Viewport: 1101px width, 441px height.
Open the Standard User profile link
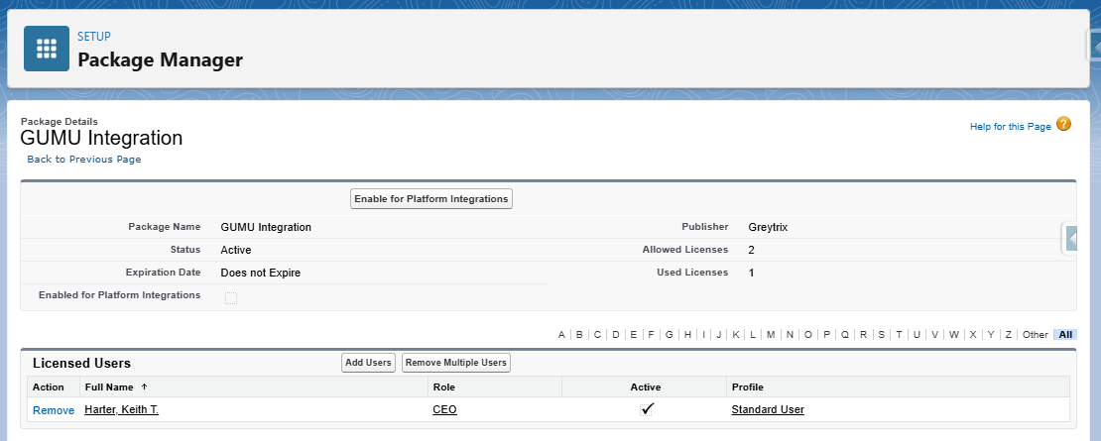coord(768,409)
